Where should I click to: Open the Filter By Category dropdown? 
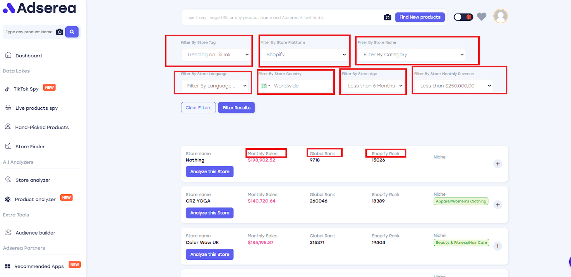412,55
